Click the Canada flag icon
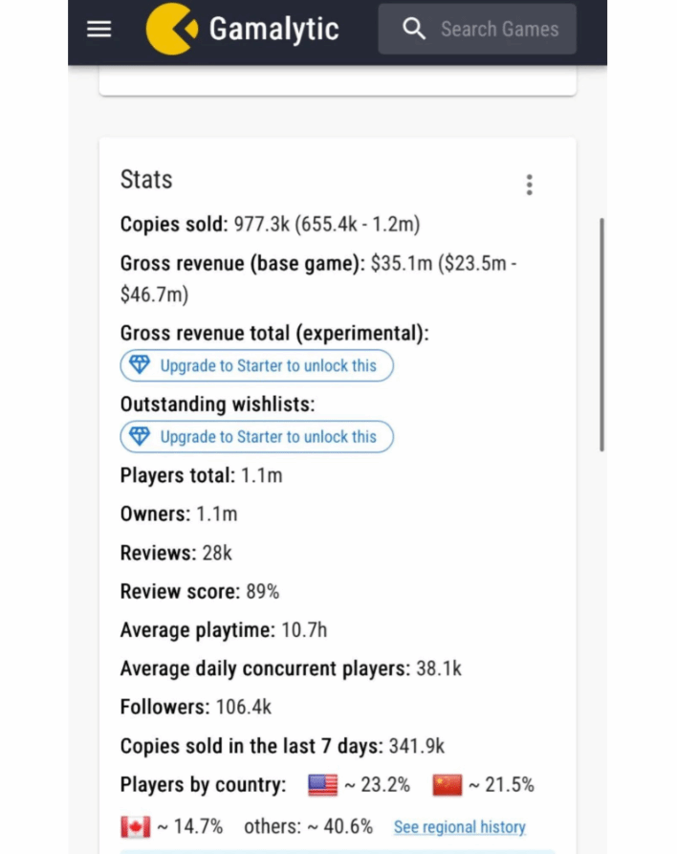 pos(136,826)
